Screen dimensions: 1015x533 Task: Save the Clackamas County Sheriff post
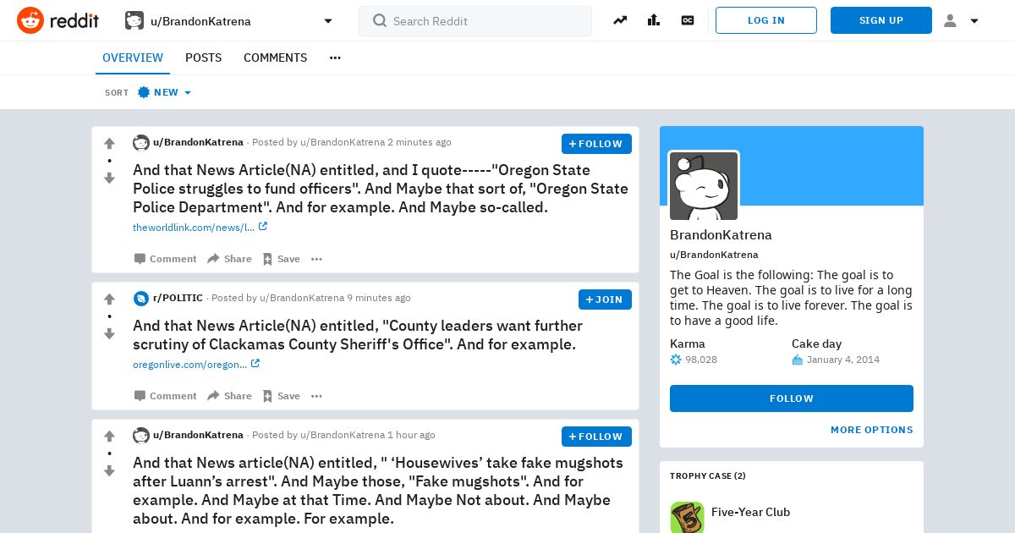point(281,396)
